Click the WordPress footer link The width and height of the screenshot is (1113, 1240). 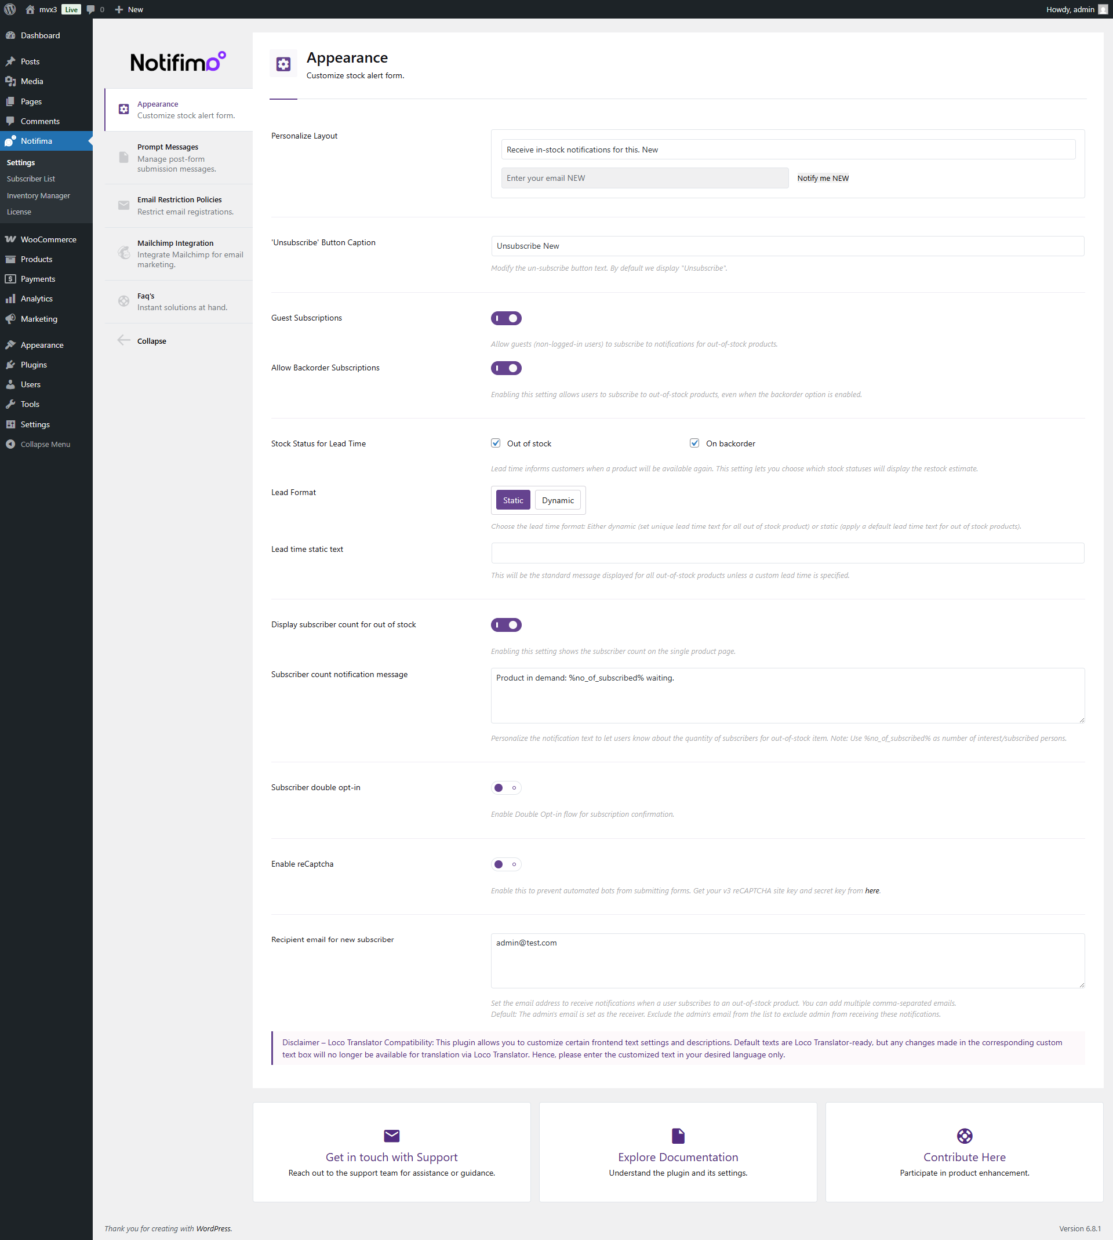213,1228
